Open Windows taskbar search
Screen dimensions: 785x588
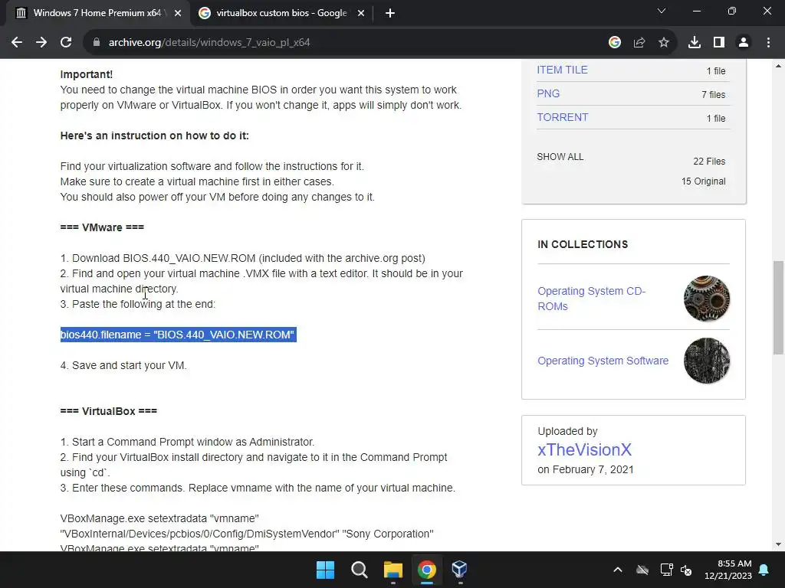click(x=359, y=570)
